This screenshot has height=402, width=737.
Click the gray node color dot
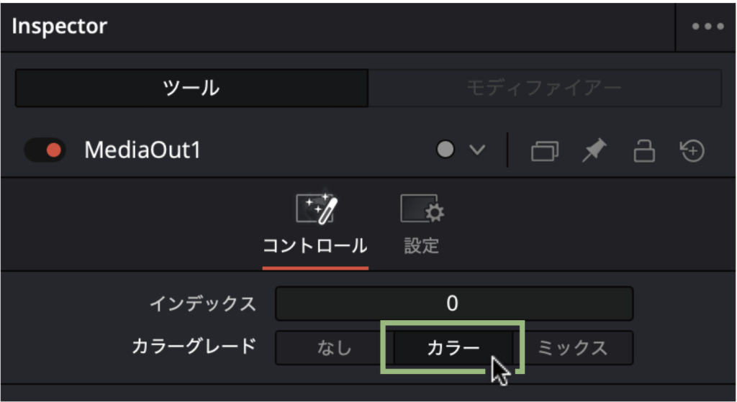point(446,150)
